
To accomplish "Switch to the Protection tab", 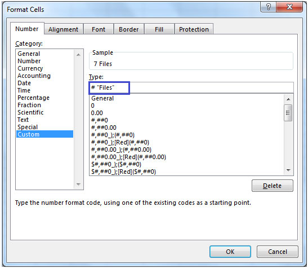I will click(194, 29).
